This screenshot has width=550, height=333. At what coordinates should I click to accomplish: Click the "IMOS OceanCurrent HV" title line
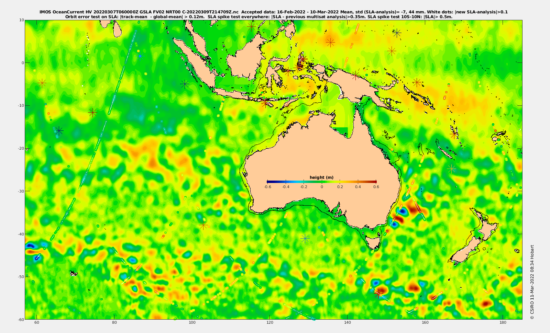(274, 12)
